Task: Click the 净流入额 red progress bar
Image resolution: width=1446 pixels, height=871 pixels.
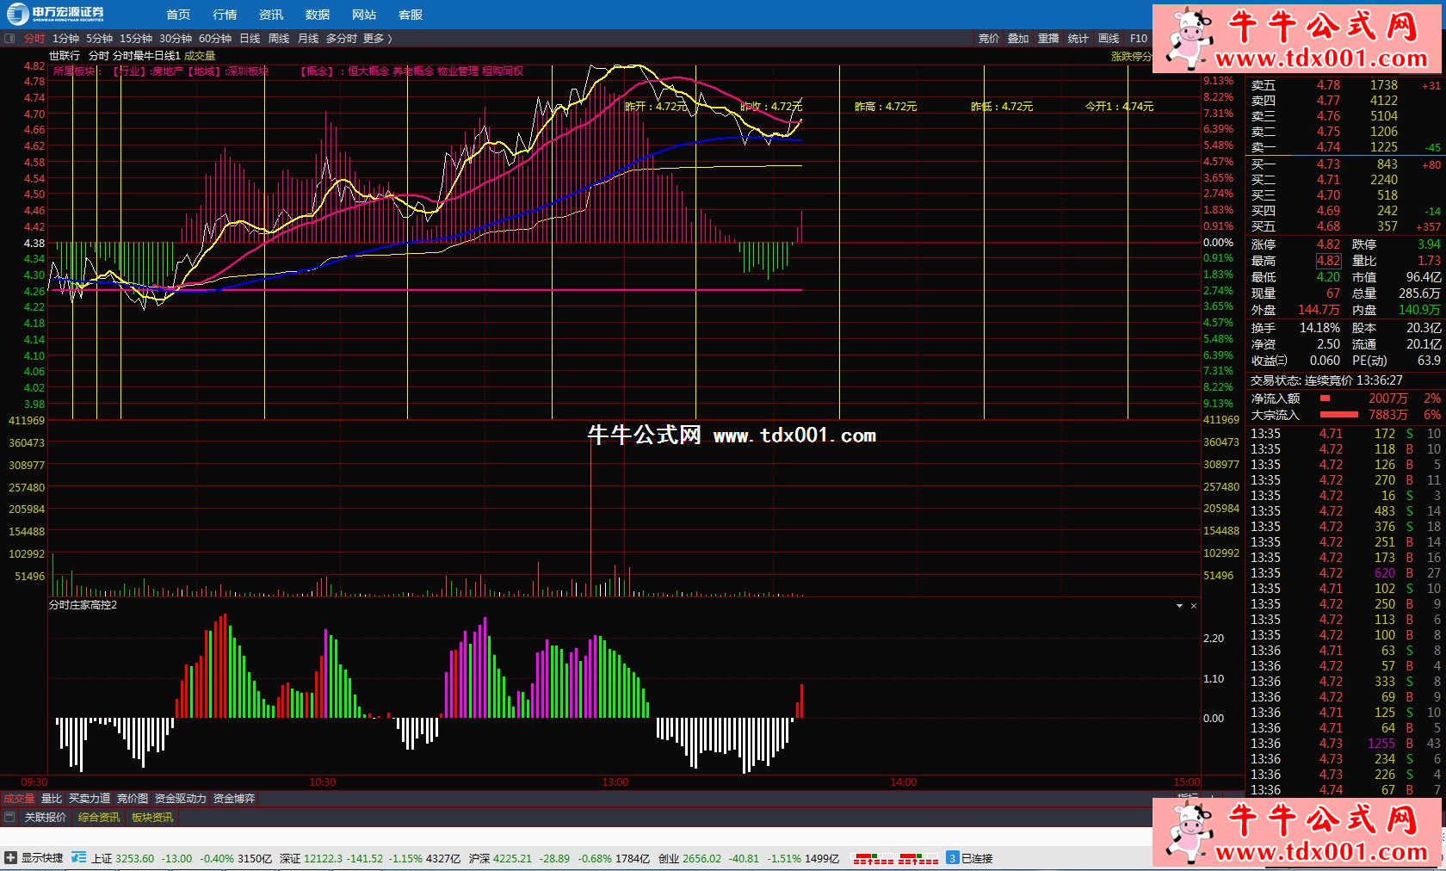Action: (x=1325, y=398)
